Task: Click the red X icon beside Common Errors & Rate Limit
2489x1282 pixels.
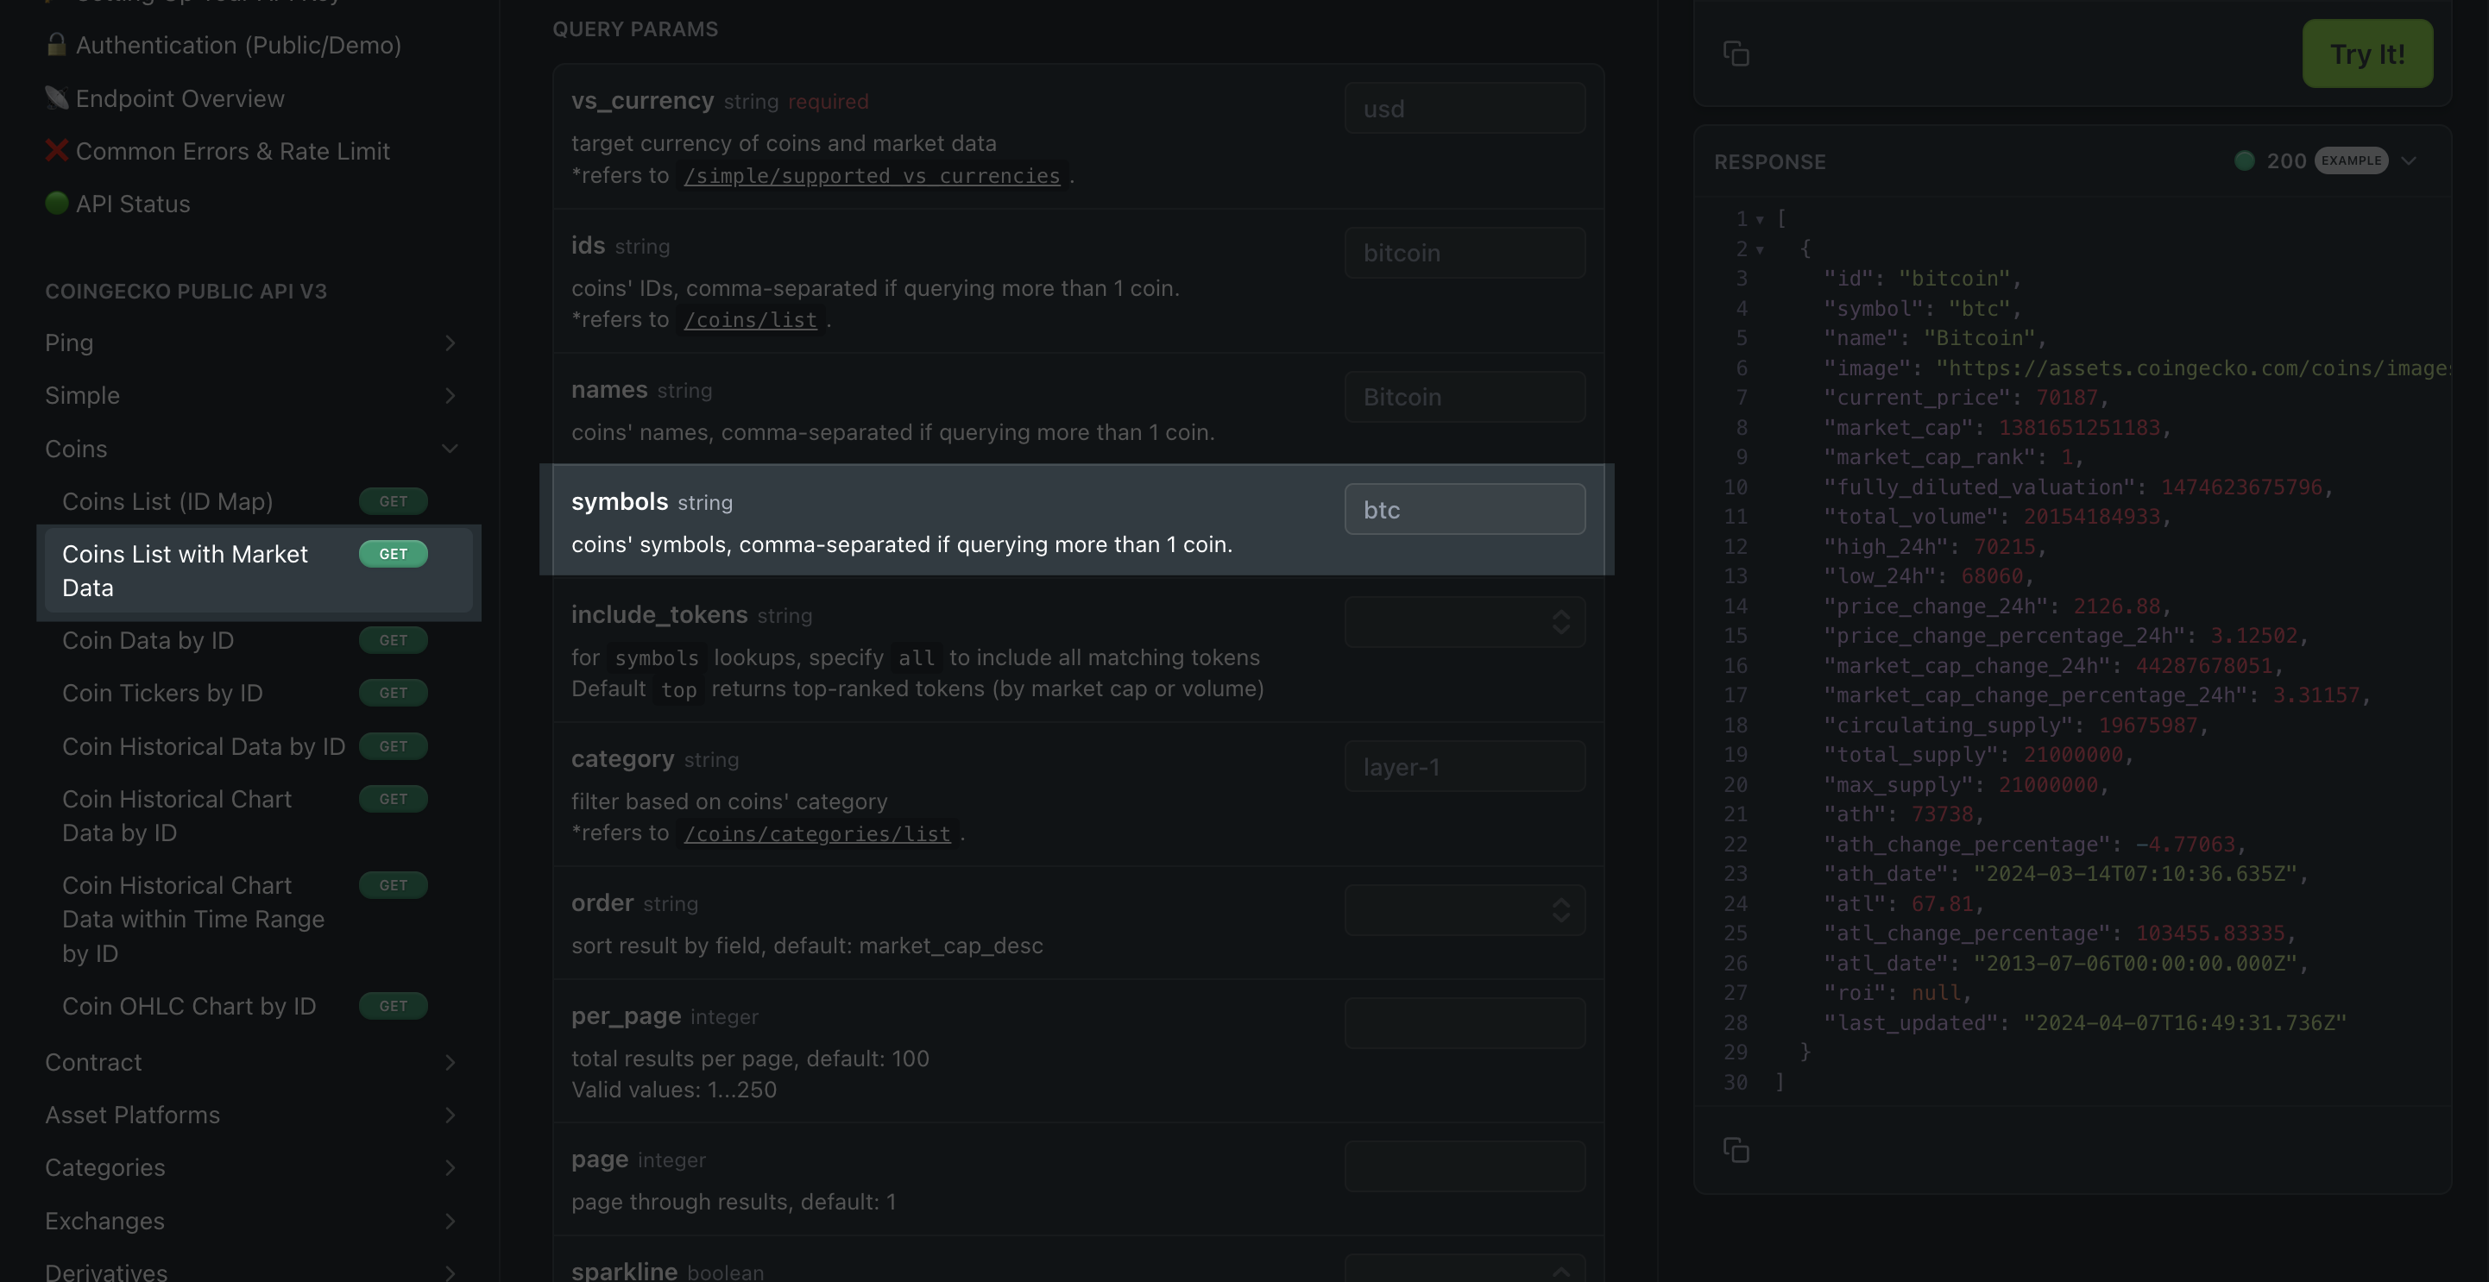Action: point(56,151)
